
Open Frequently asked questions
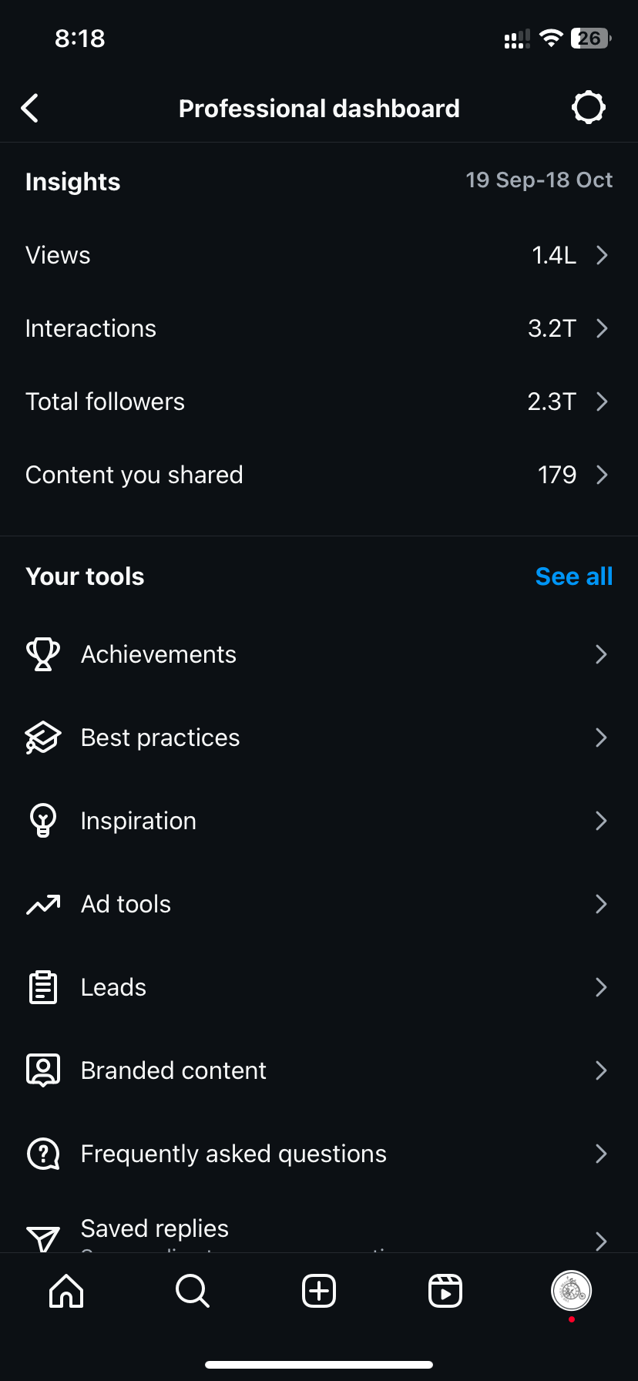pos(233,1154)
